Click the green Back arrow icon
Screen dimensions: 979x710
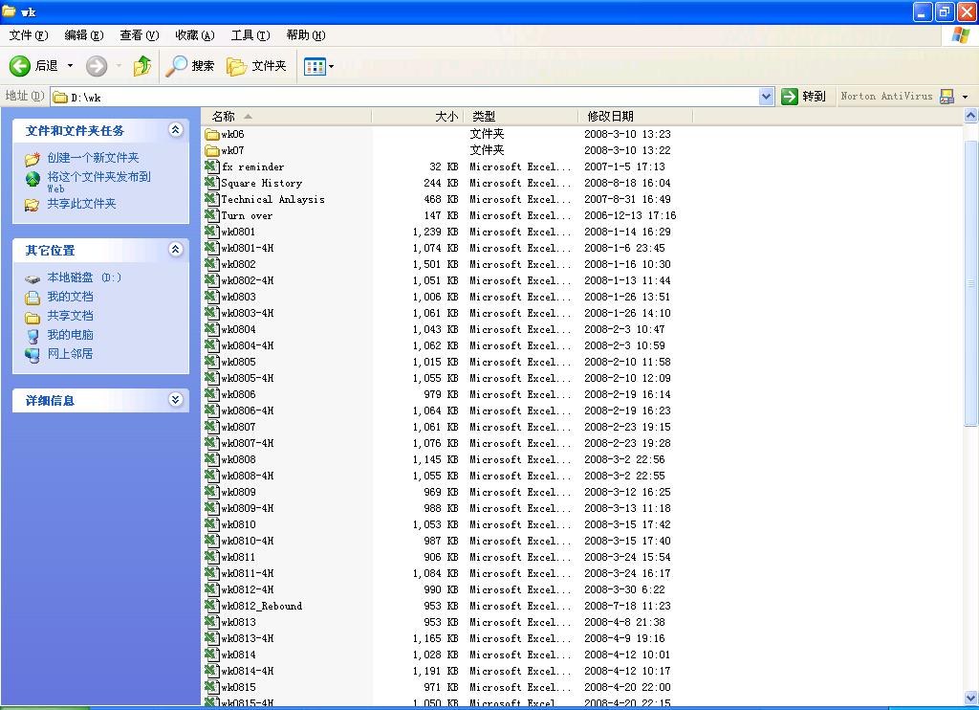pos(19,66)
